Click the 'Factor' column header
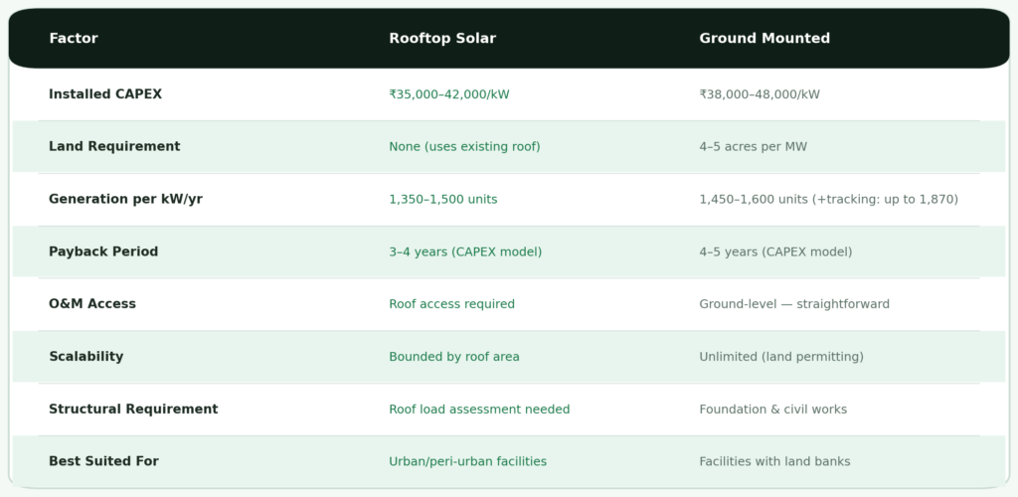Viewport: 1018px width, 497px height. pos(74,39)
